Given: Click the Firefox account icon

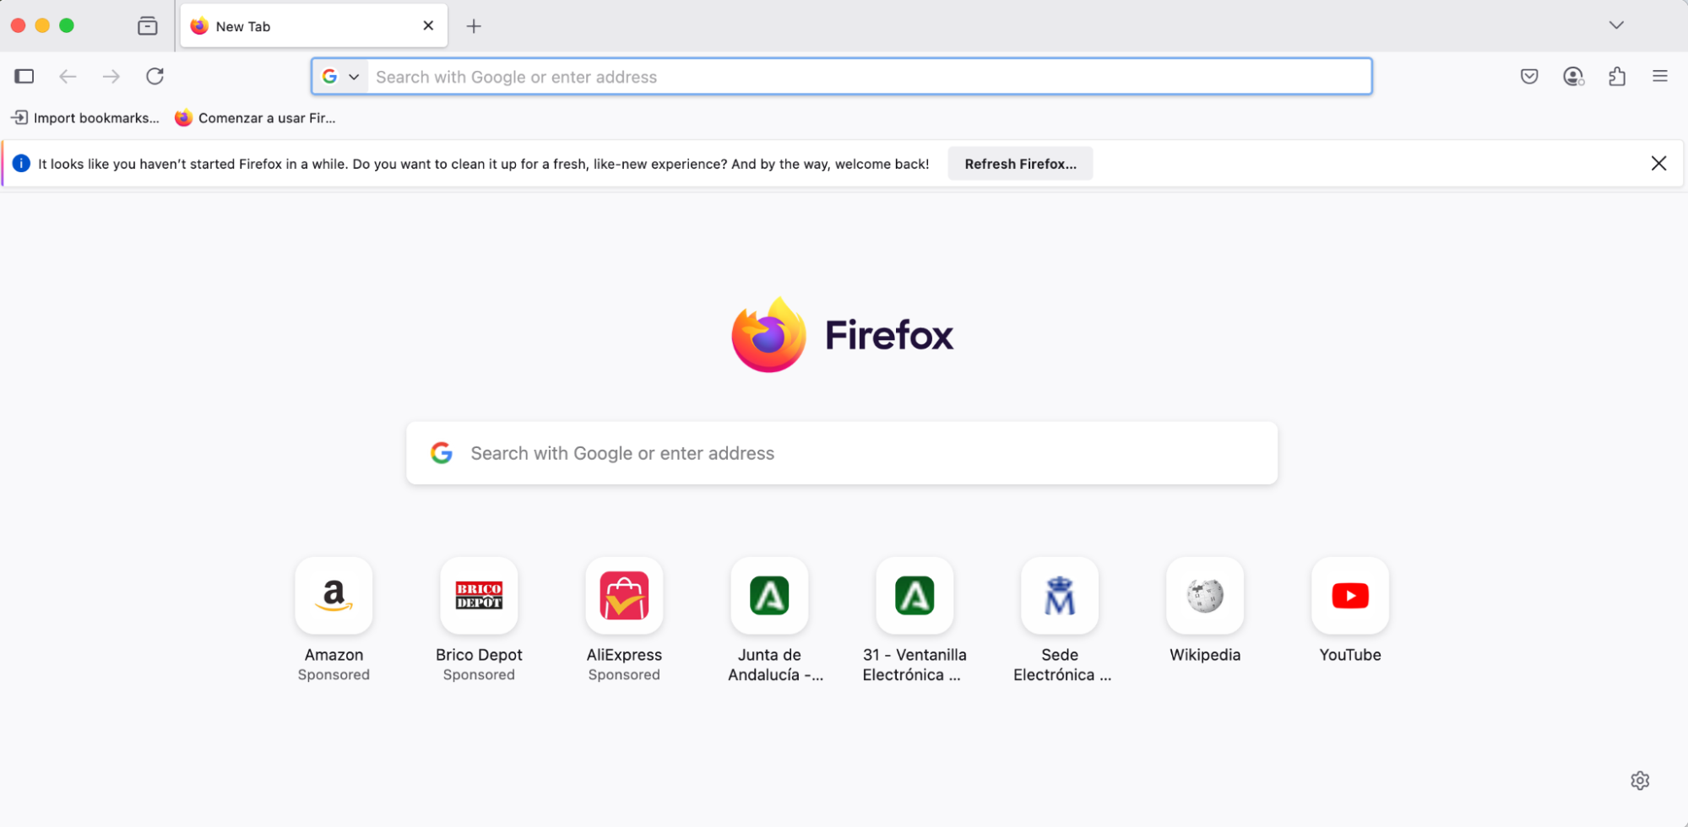Looking at the screenshot, I should [1572, 76].
